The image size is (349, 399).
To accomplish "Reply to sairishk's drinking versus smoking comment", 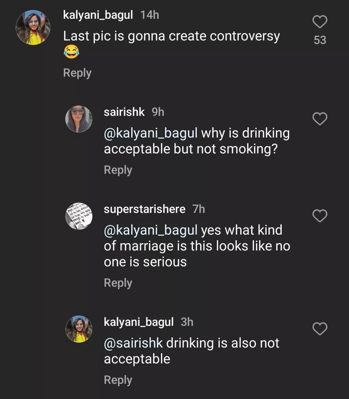I will (x=118, y=170).
